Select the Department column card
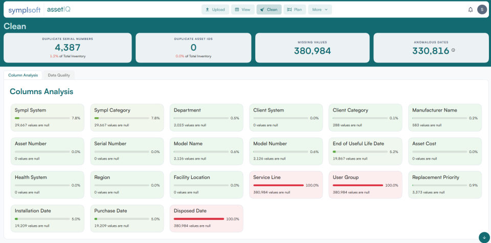Image resolution: width=491 pixels, height=243 pixels. pyautogui.click(x=206, y=118)
